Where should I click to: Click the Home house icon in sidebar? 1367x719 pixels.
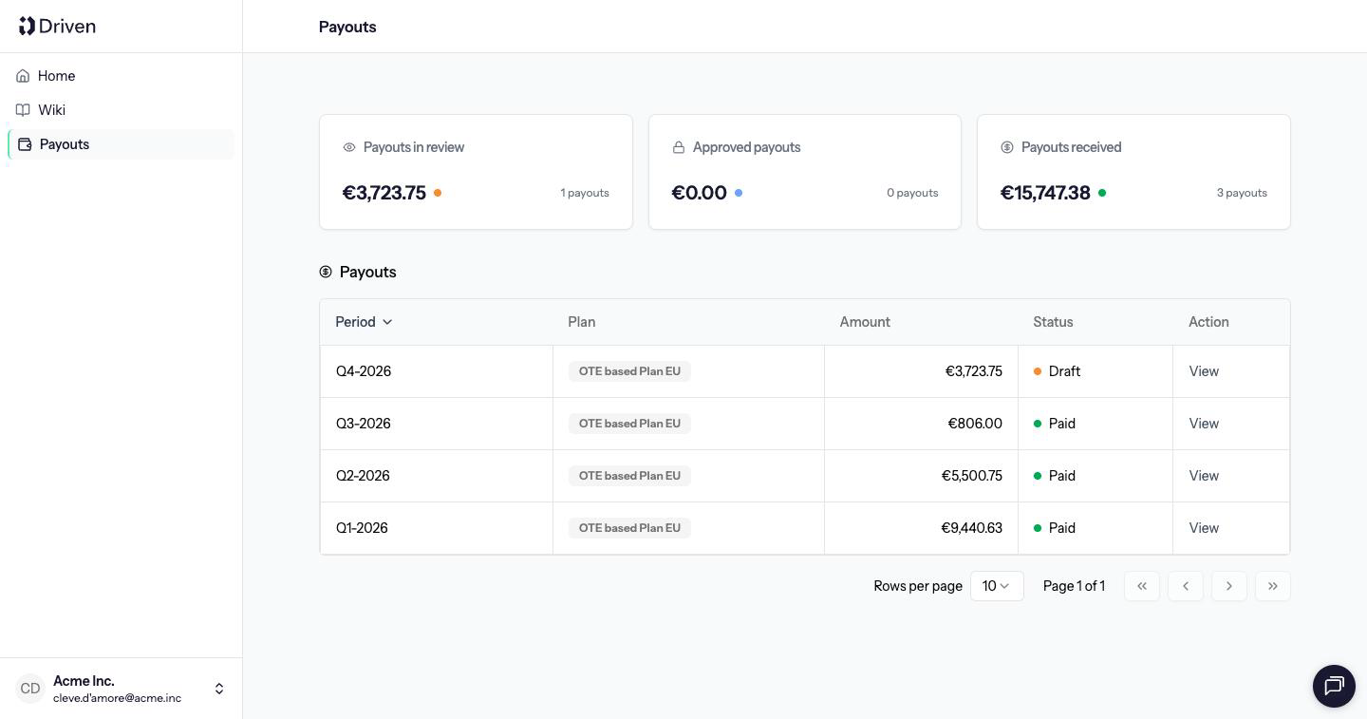tap(23, 76)
